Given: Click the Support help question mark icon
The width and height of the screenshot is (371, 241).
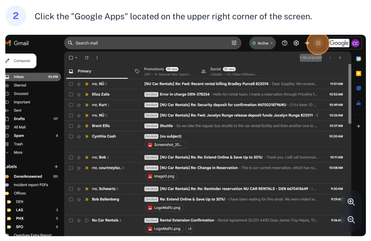Looking at the screenshot, I should (x=285, y=43).
